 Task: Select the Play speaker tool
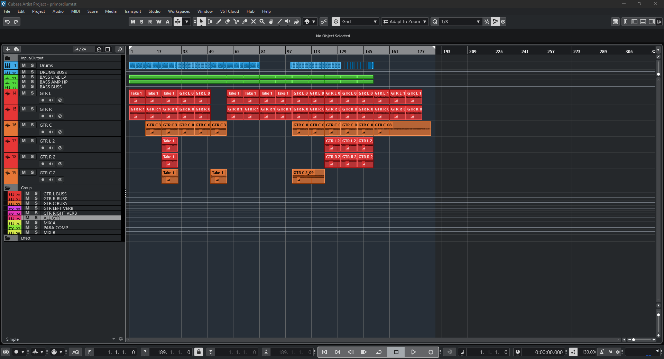point(288,22)
